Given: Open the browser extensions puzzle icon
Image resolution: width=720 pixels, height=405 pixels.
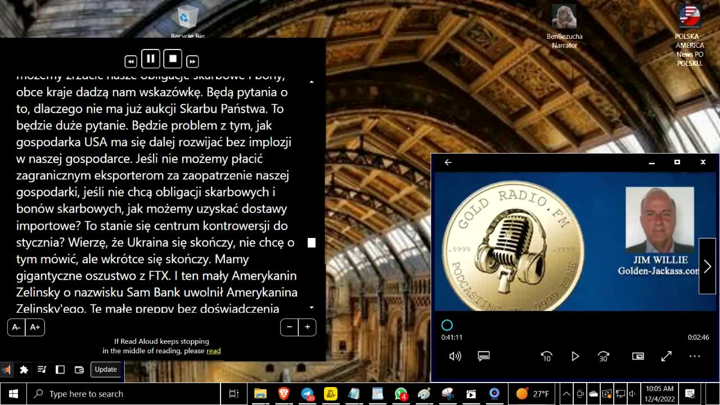Looking at the screenshot, I should tap(24, 370).
